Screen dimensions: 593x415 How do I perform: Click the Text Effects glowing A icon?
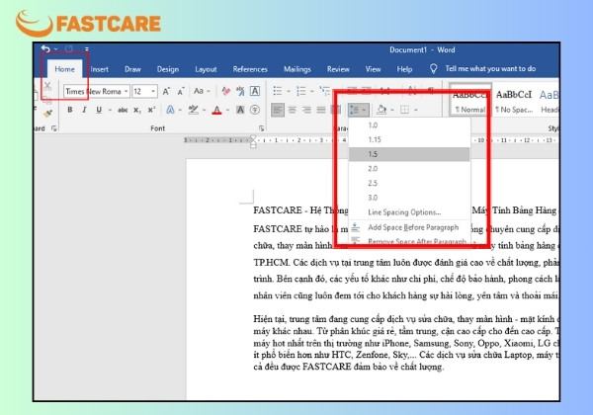coord(171,110)
